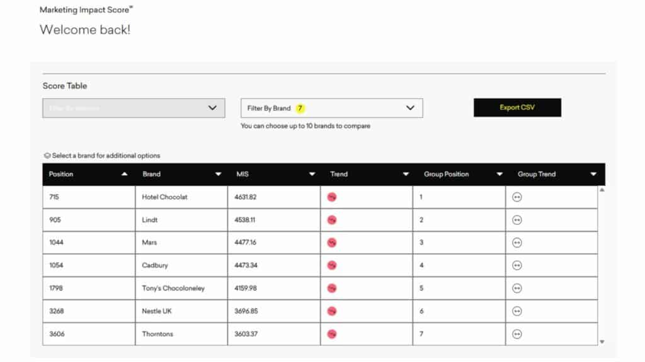The image size is (645, 362).
Task: Select the Lindt brand cell
Action: tap(181, 220)
